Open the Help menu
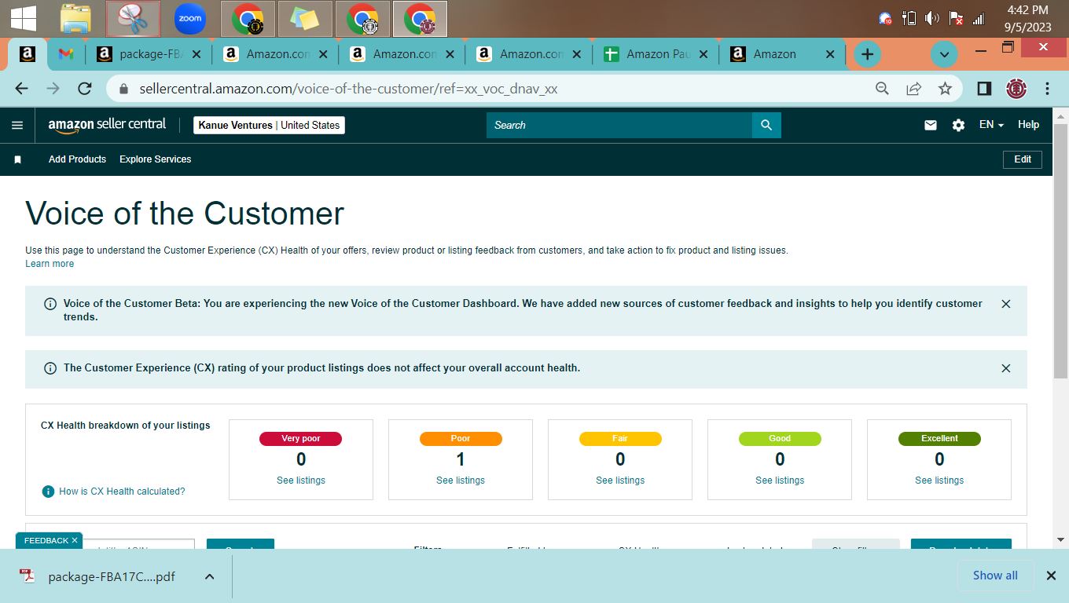 [x=1028, y=125]
